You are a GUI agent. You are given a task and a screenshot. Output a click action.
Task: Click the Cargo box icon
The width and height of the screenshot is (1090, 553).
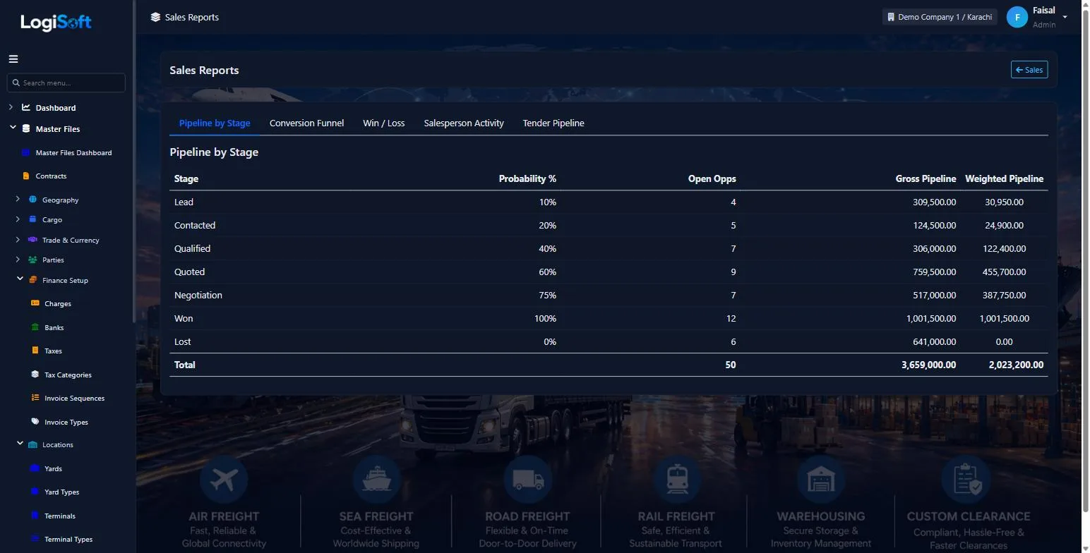point(32,219)
